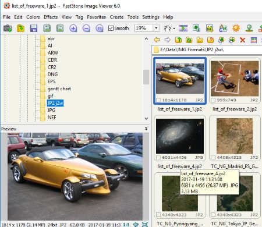Open the 19% zoom level dropdown
The image size is (262, 227).
(156, 28)
